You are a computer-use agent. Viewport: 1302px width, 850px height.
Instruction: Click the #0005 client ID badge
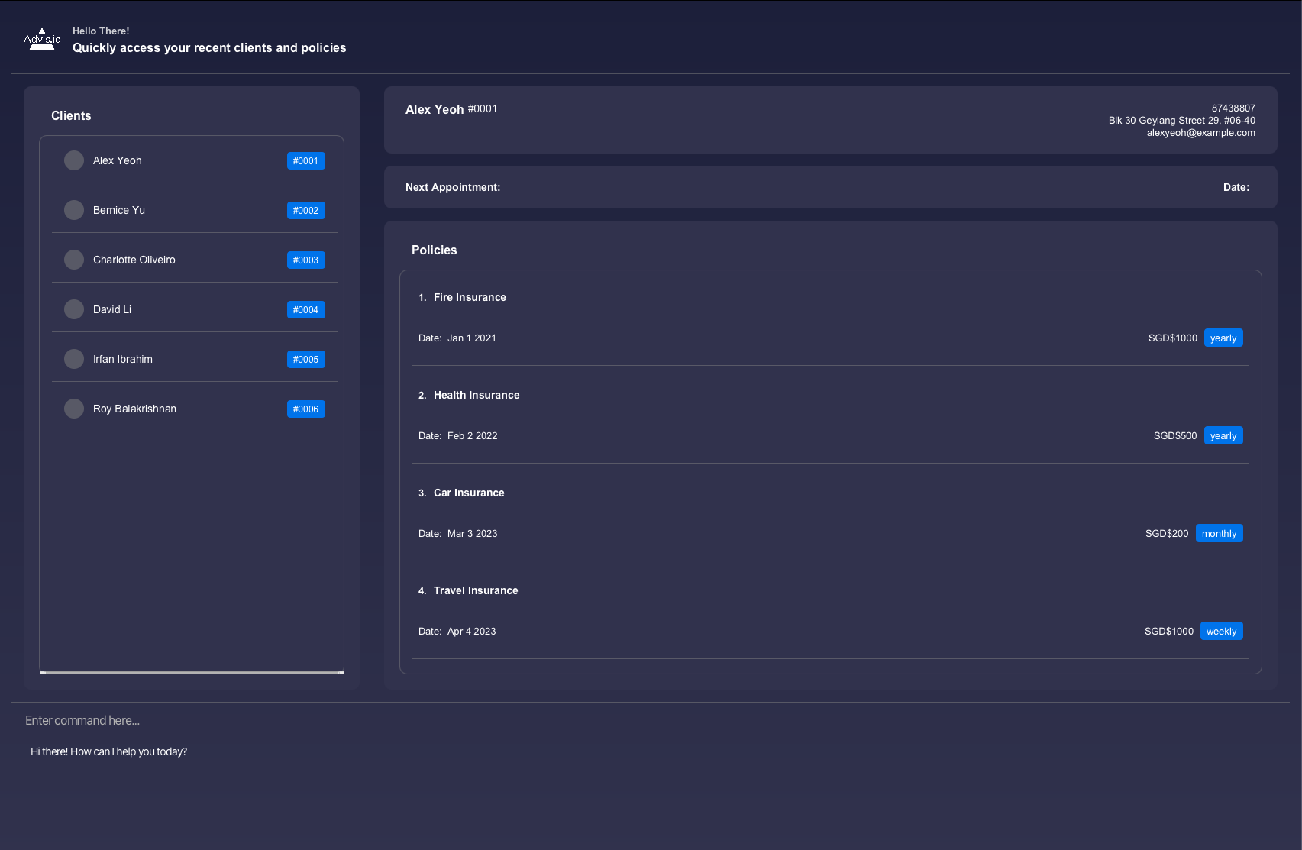(306, 360)
